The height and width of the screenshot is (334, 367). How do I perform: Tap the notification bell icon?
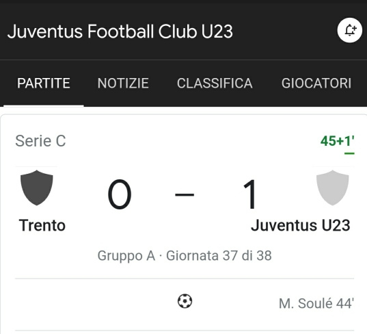(x=350, y=30)
